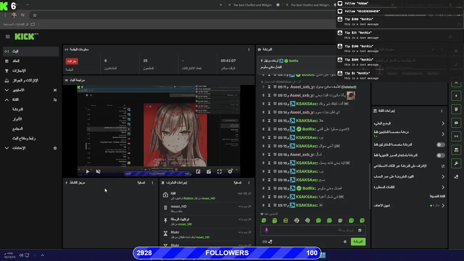Click the lightning bolt icon in right sidebar
464x261 pixels.
click(x=456, y=96)
